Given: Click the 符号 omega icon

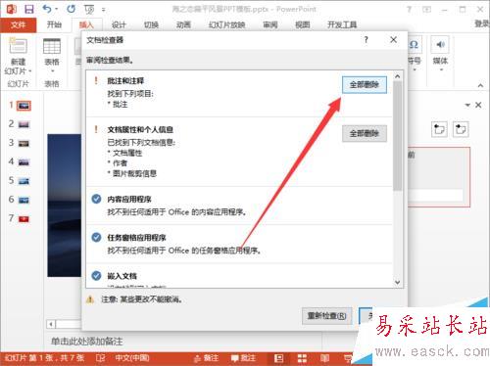Looking at the screenshot, I should (x=414, y=45).
